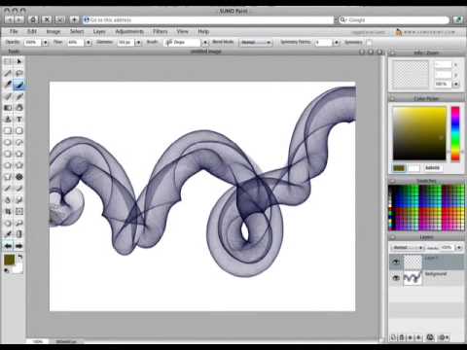
Task: Select the Paint Bucket tool
Action: [x=18, y=108]
